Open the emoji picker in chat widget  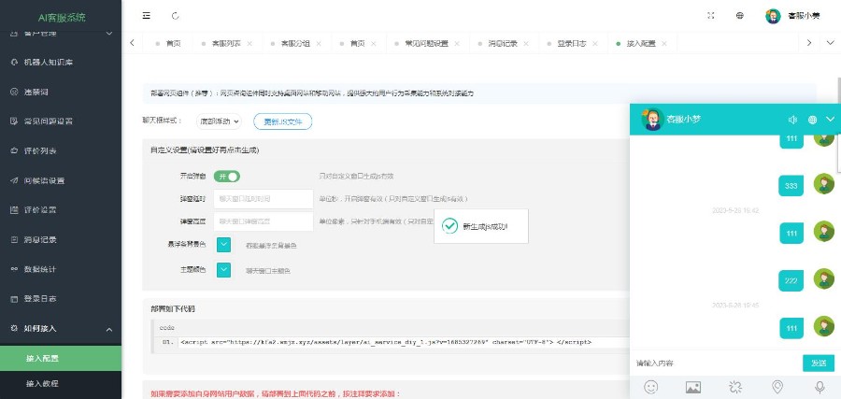coord(650,387)
